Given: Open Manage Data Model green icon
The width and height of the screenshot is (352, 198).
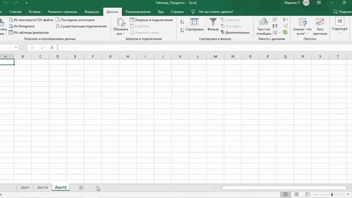Looking at the screenshot, I should (285, 32).
